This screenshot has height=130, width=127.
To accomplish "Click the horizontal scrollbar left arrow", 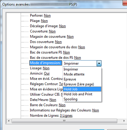I will point(9,121).
